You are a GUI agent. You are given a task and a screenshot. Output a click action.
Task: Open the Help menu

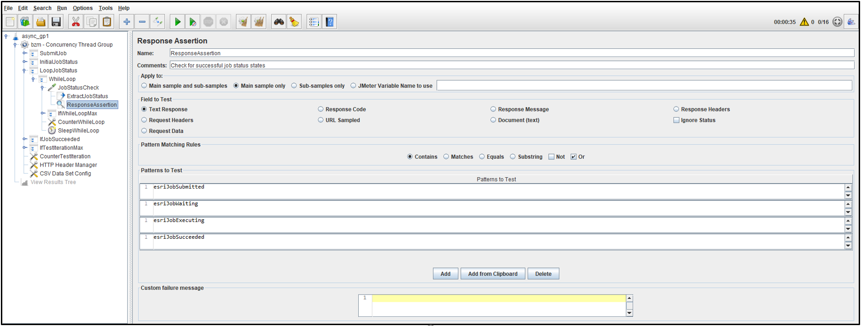pyautogui.click(x=124, y=8)
